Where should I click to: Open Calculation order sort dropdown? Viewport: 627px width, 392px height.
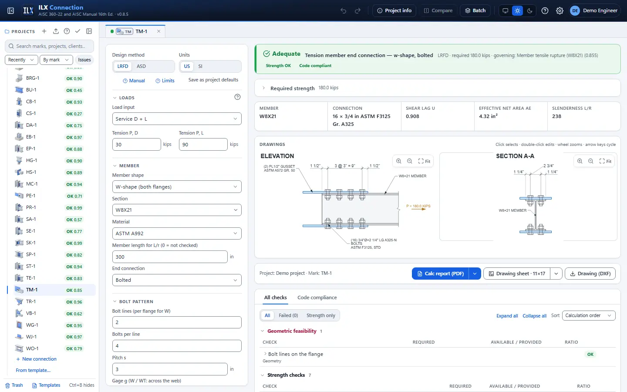click(589, 315)
